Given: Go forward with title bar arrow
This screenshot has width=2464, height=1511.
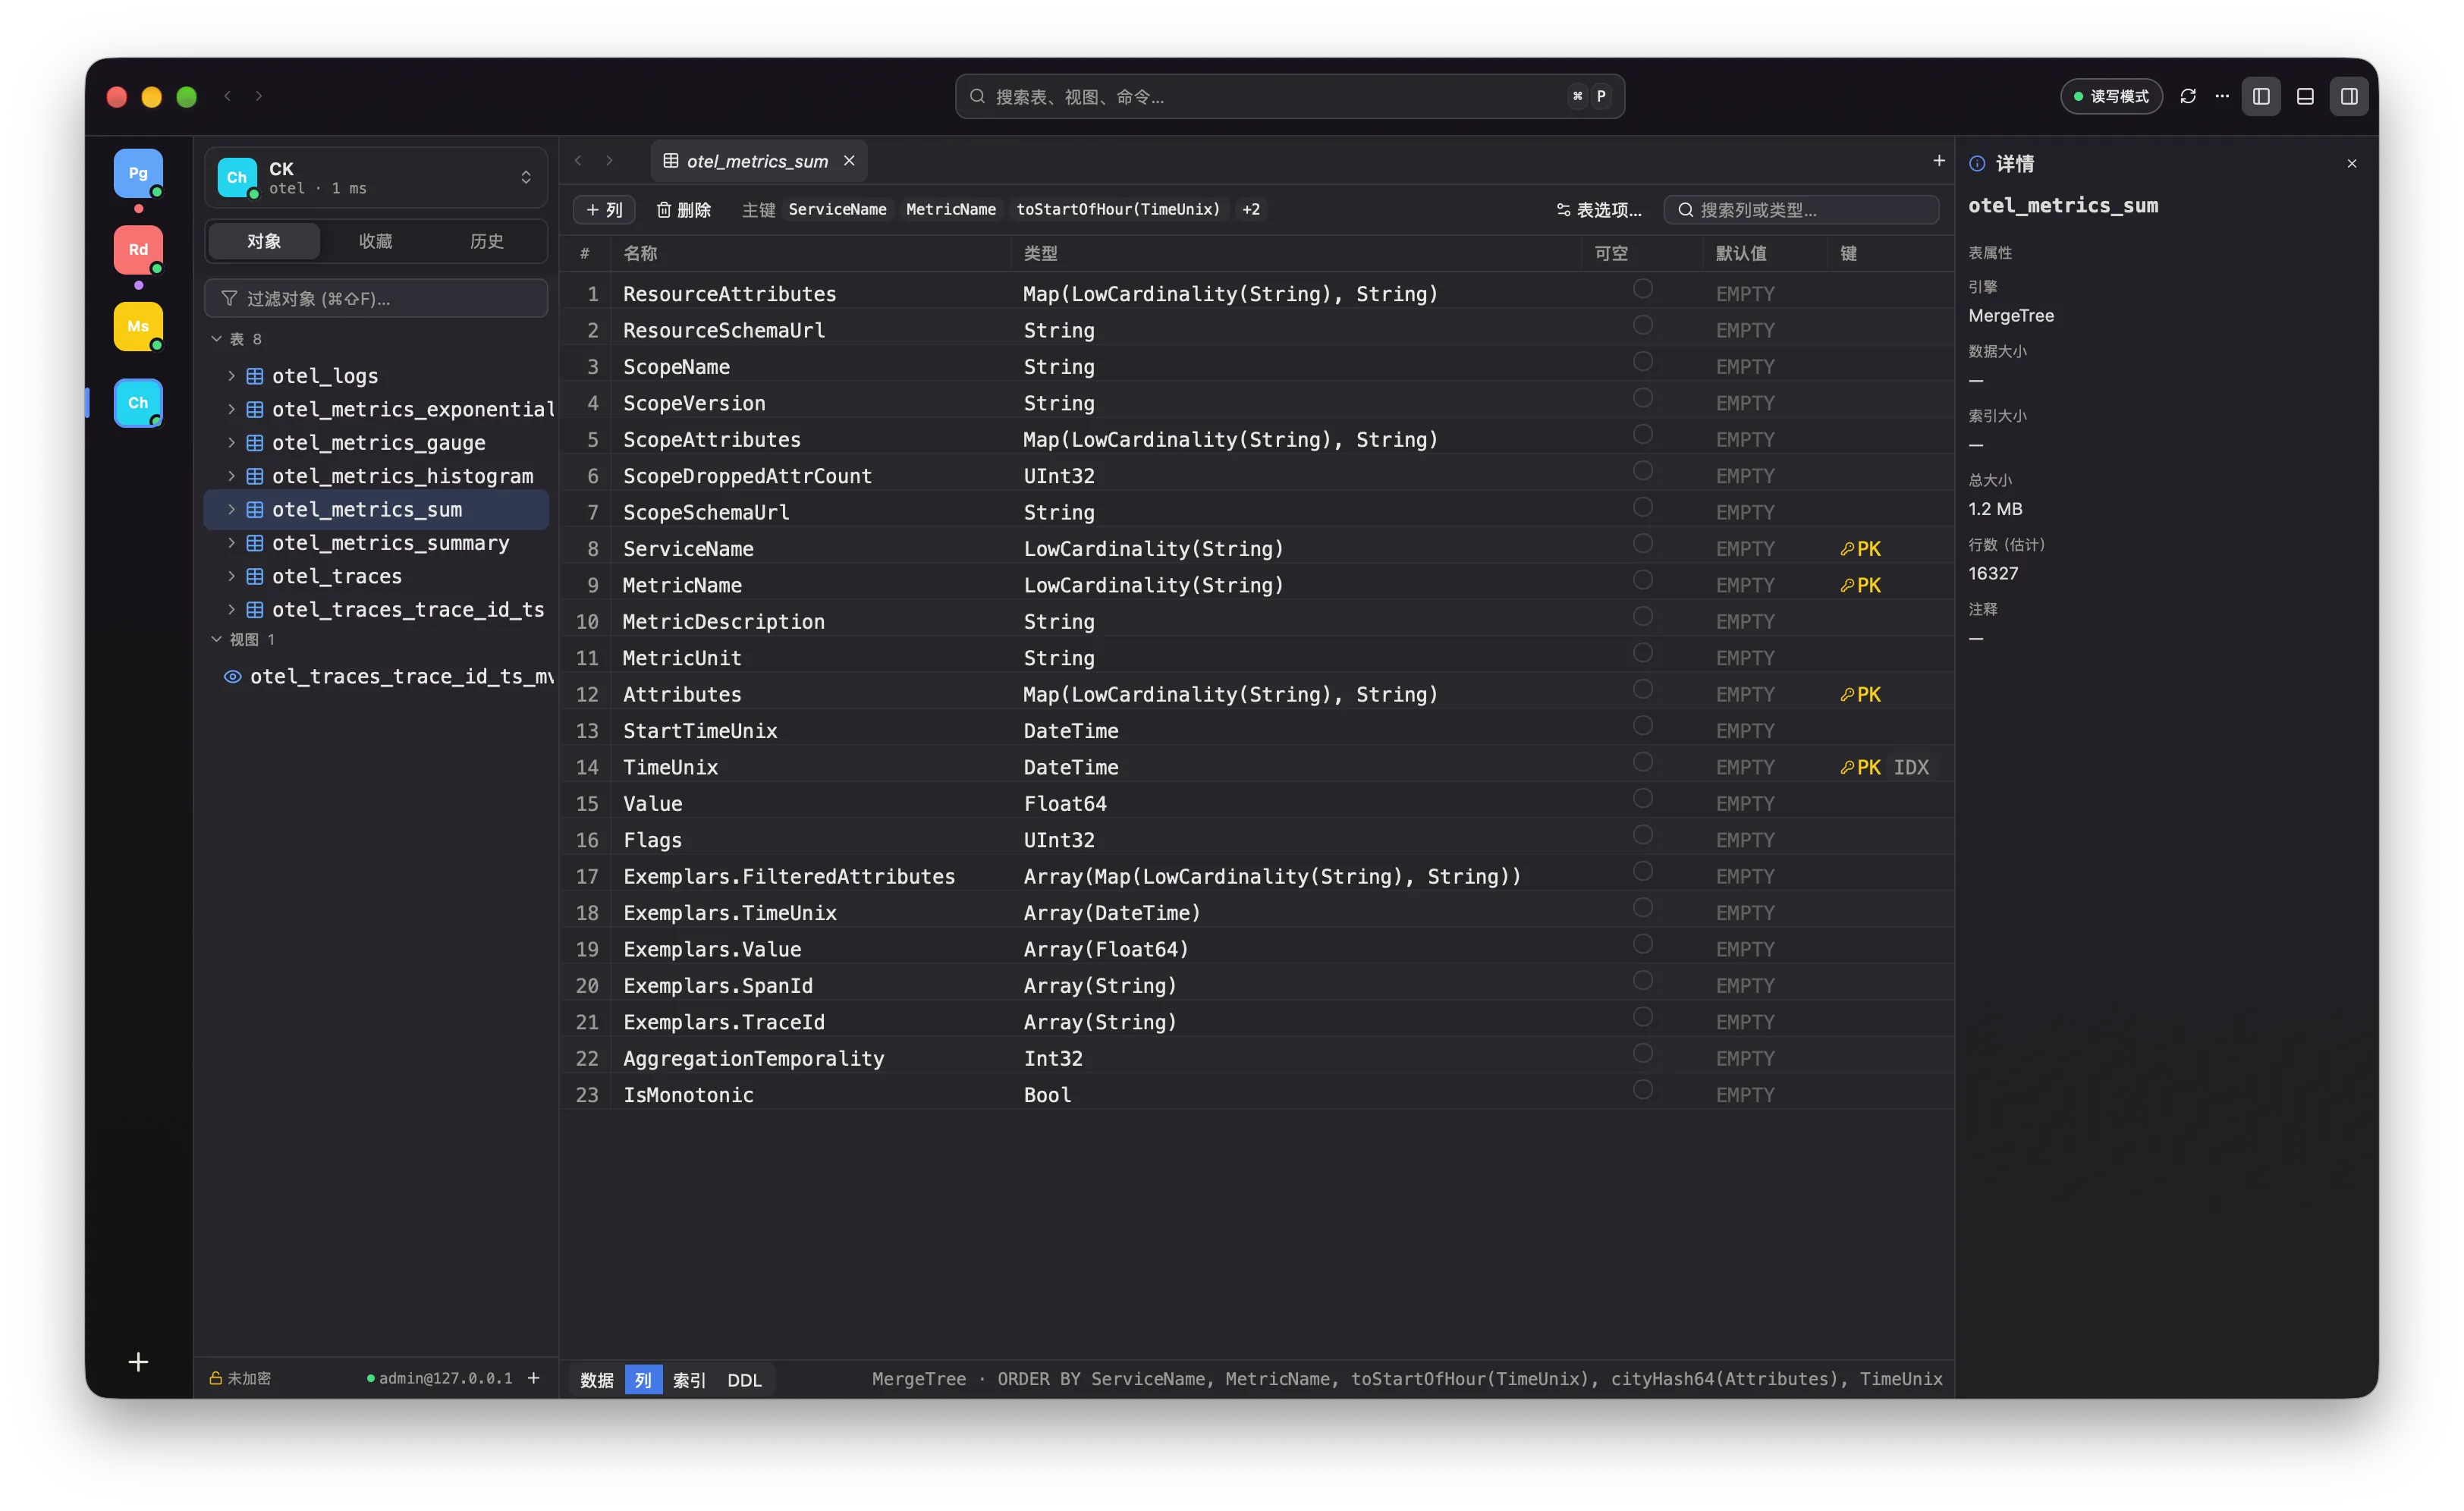Looking at the screenshot, I should [x=259, y=96].
